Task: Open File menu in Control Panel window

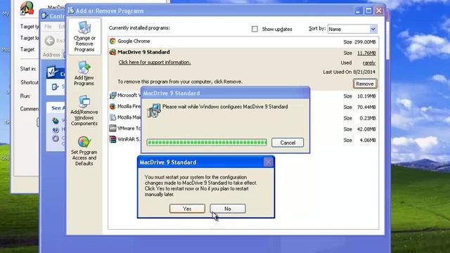Action: click(48, 27)
